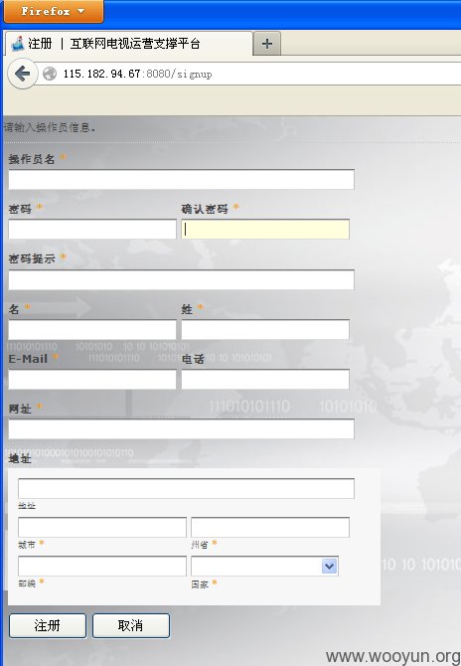Open the Firefox application menu button

click(x=53, y=11)
